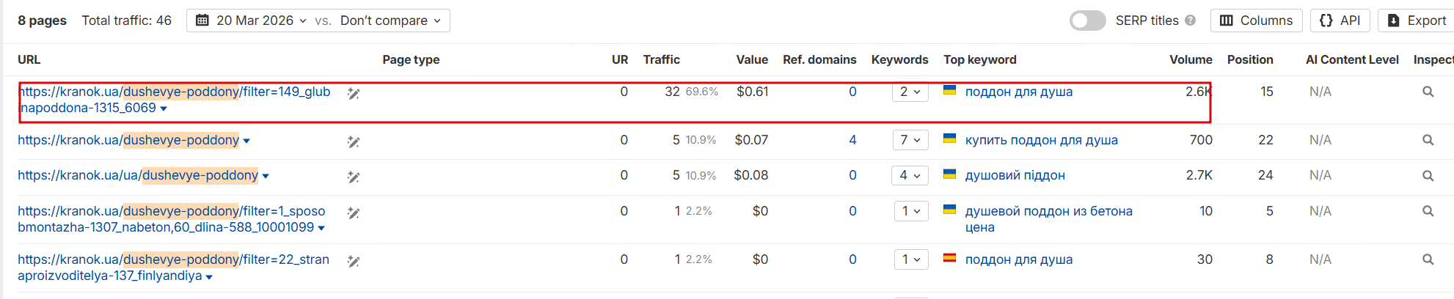Image resolution: width=1454 pixels, height=299 pixels.
Task: Expand keywords dropdown showing 4
Action: (910, 176)
